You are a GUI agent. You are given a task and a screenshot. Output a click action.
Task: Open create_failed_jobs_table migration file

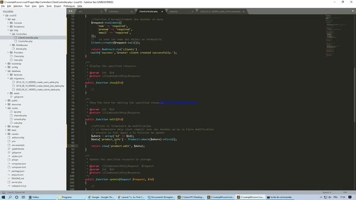(39, 86)
